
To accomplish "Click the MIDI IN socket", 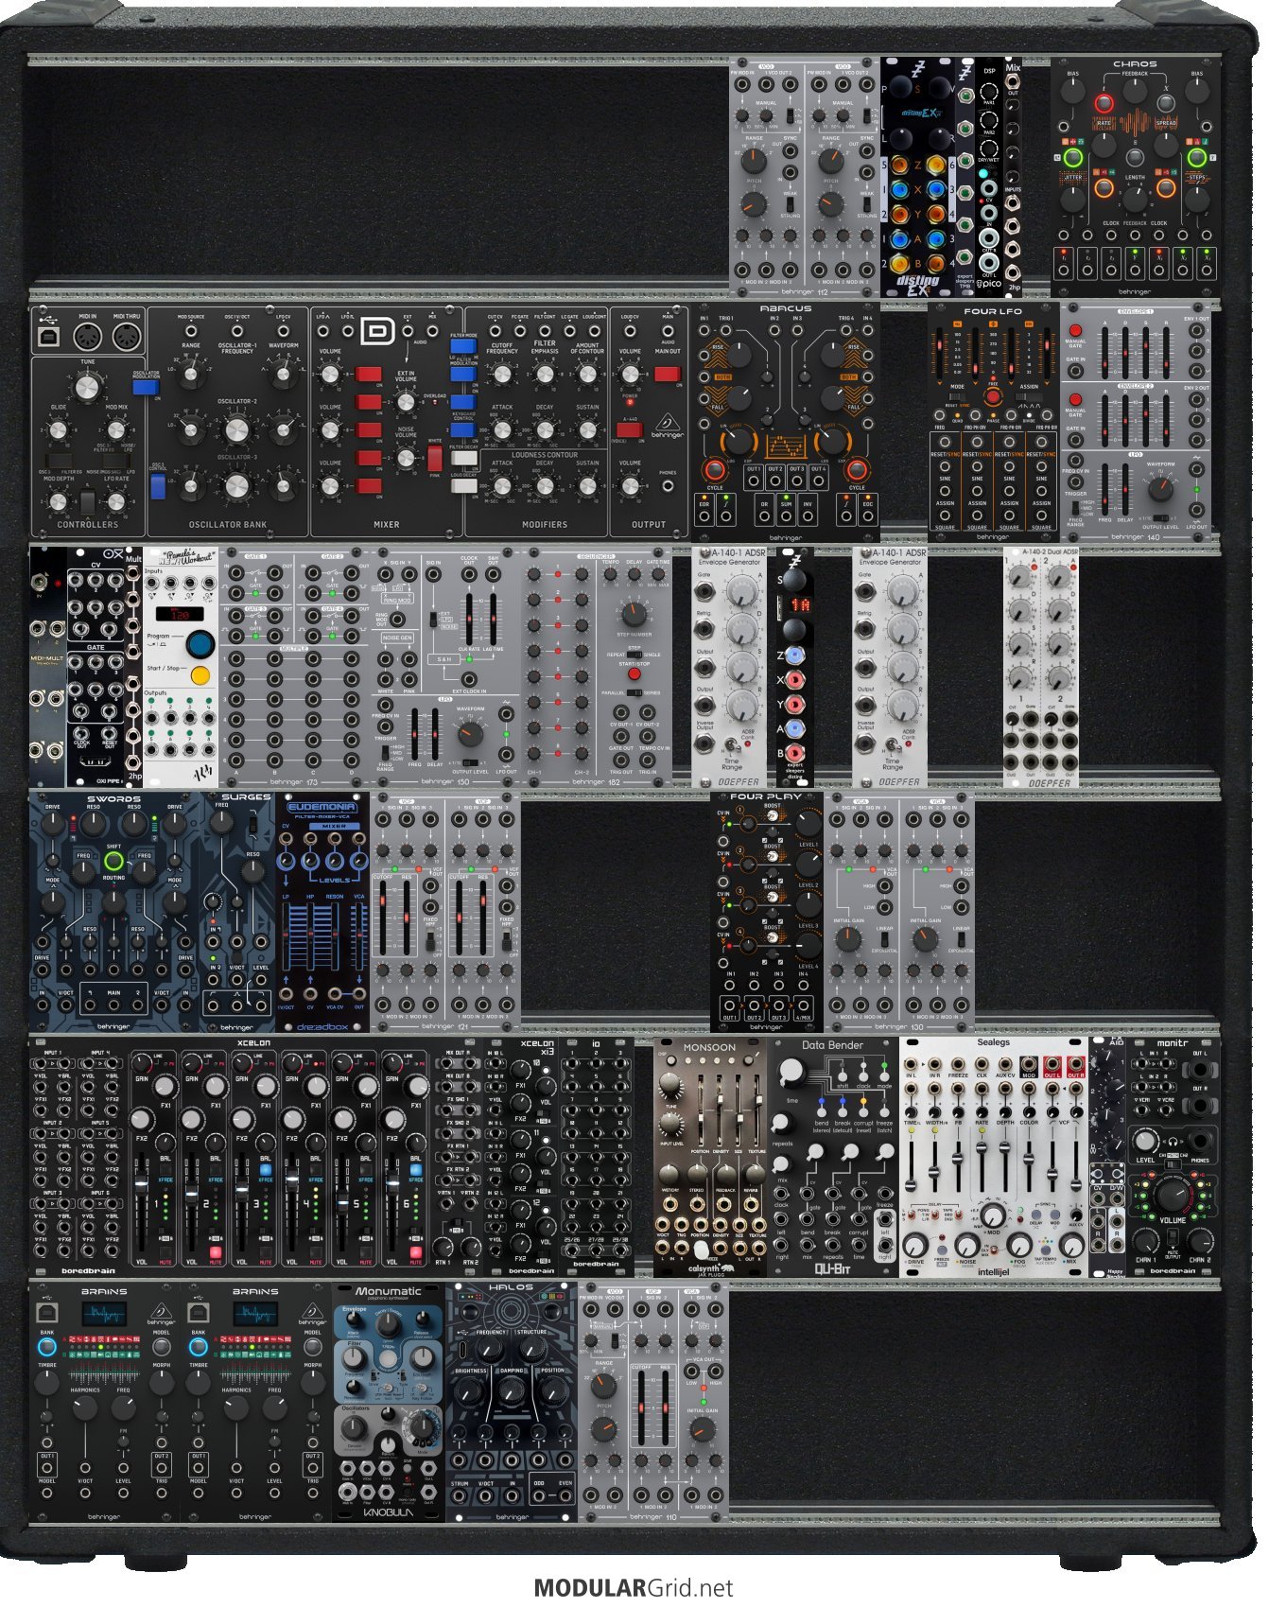I will tap(87, 337).
